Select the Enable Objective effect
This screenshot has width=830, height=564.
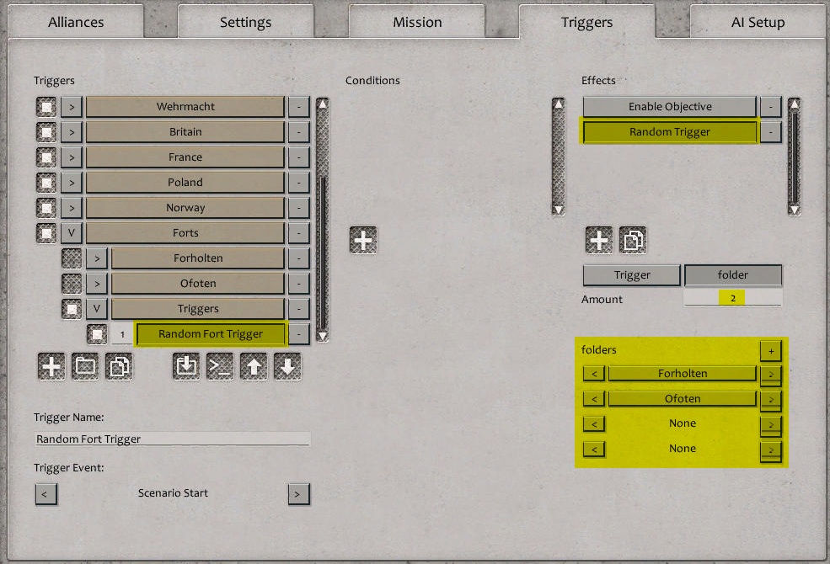click(x=670, y=107)
